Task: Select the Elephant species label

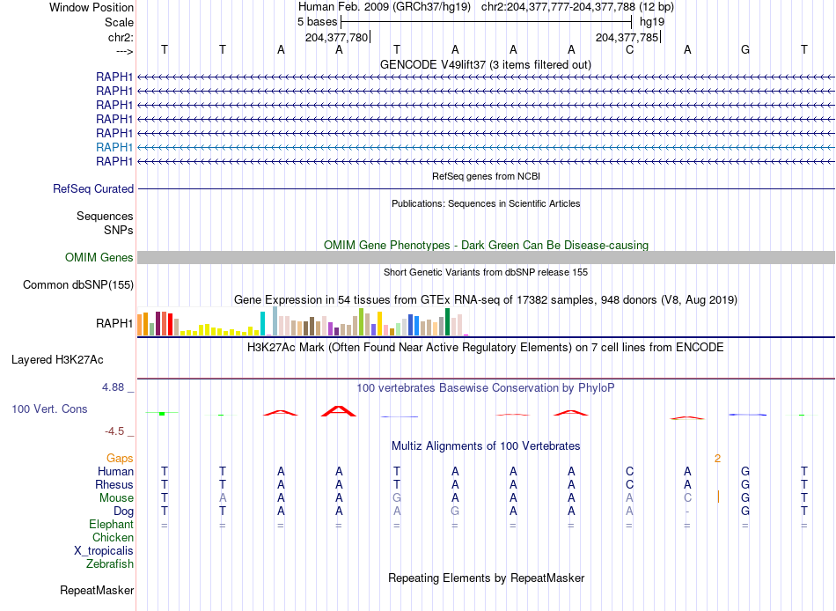Action: tap(111, 525)
